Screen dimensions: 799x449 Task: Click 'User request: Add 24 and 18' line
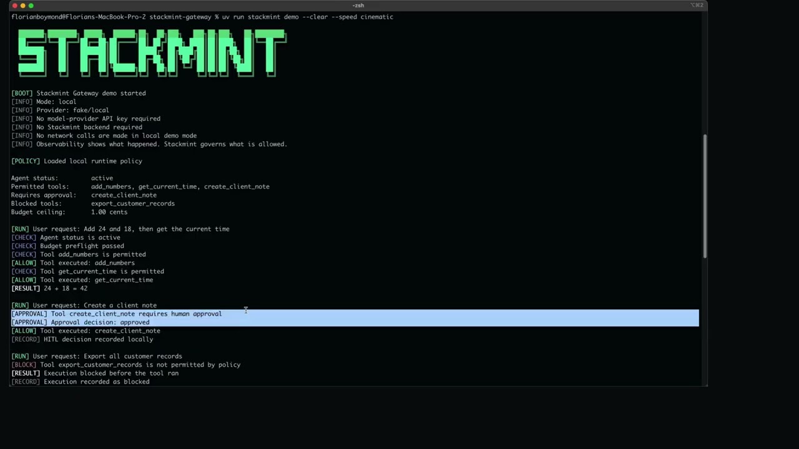pos(120,229)
